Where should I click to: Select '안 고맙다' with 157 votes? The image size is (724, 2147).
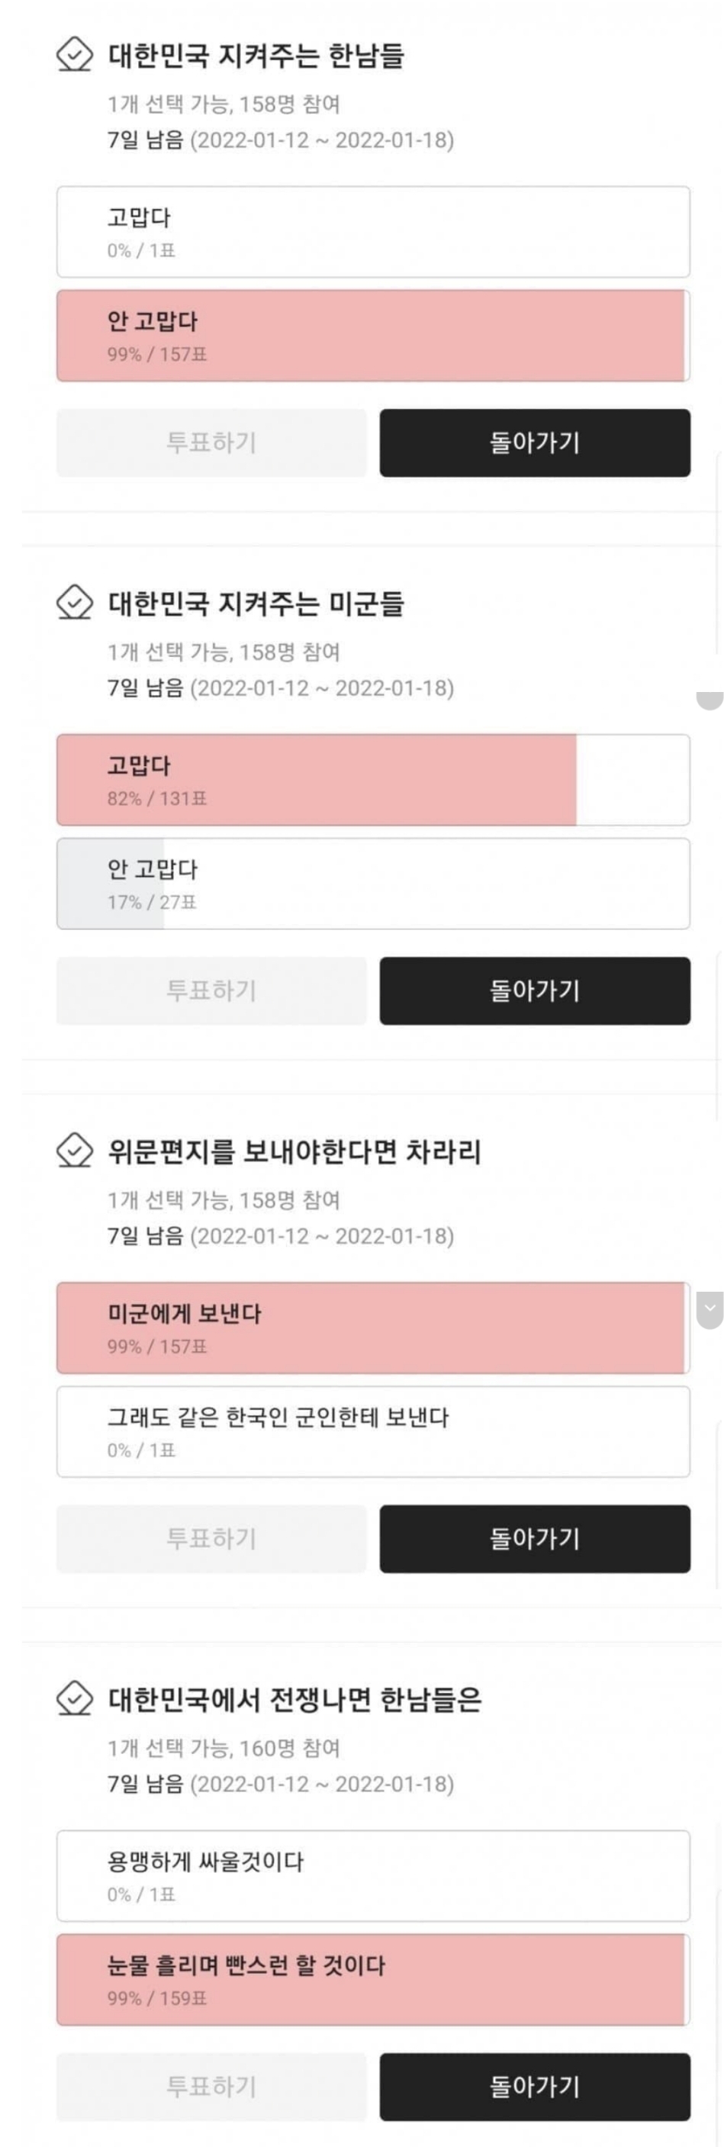(x=372, y=336)
